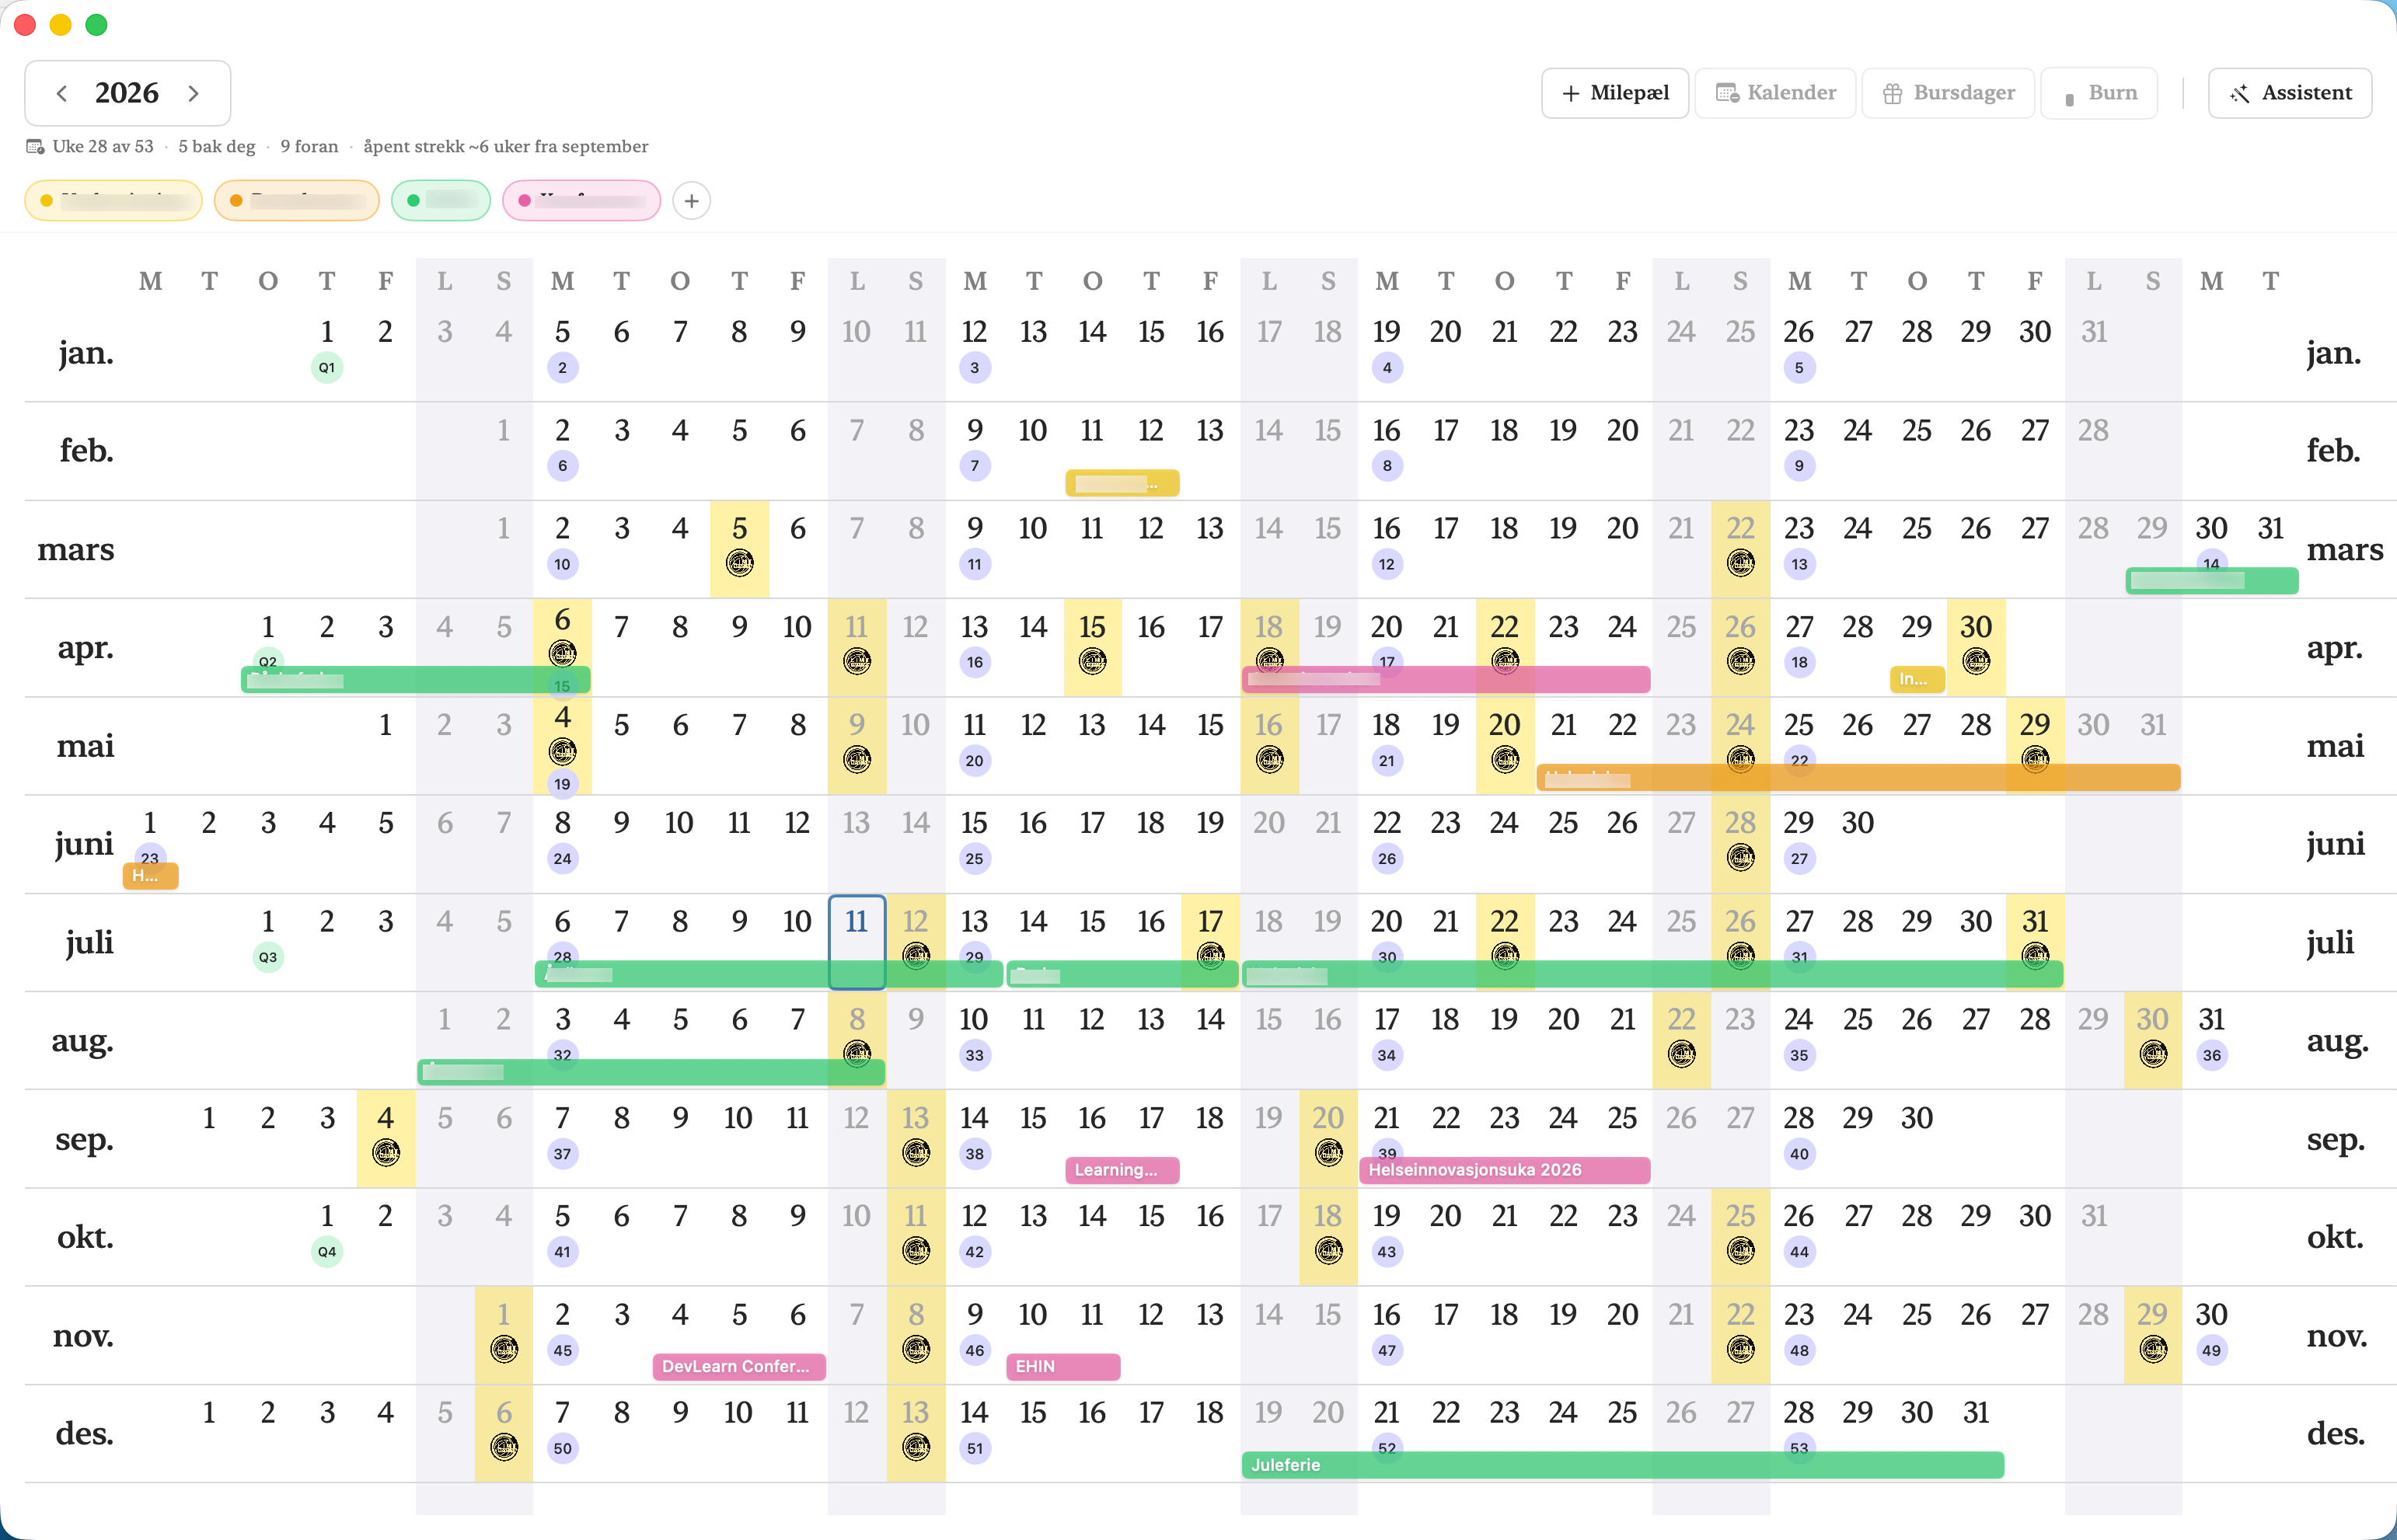Open the yellow event bar in feb.

coord(1122,484)
